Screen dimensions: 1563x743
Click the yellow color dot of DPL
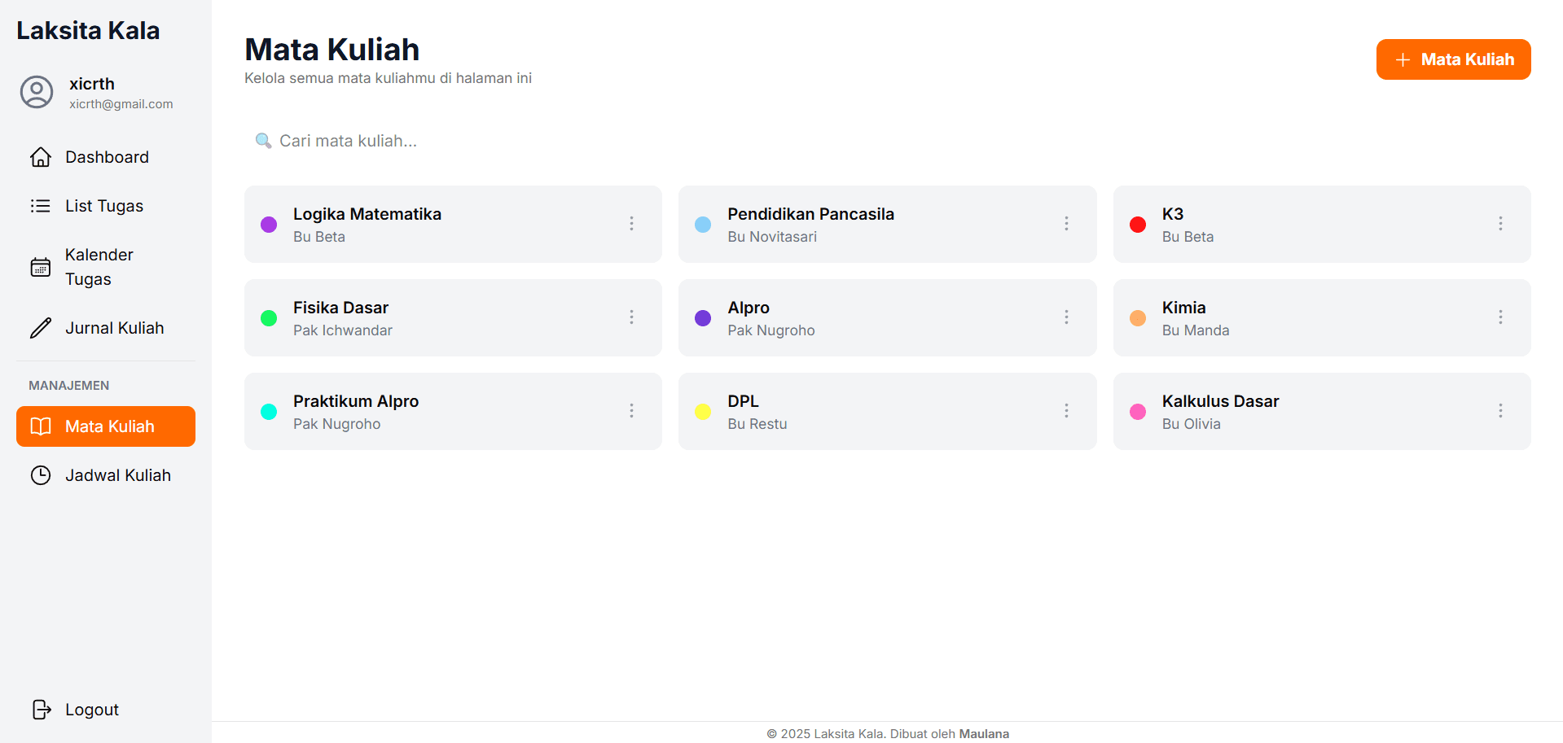(x=703, y=412)
